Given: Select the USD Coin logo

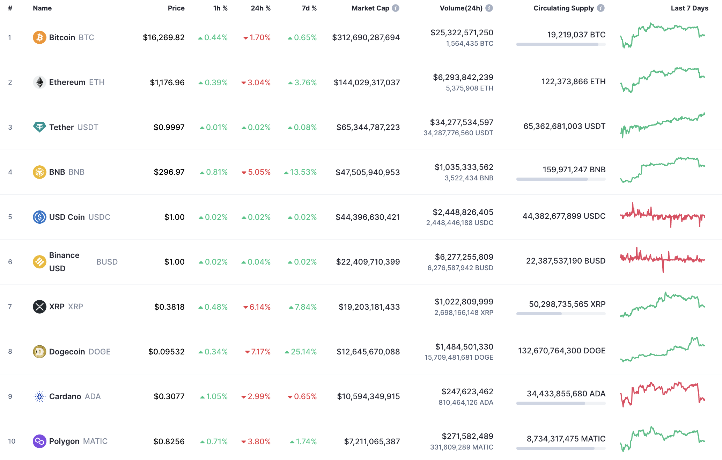Looking at the screenshot, I should pyautogui.click(x=39, y=217).
